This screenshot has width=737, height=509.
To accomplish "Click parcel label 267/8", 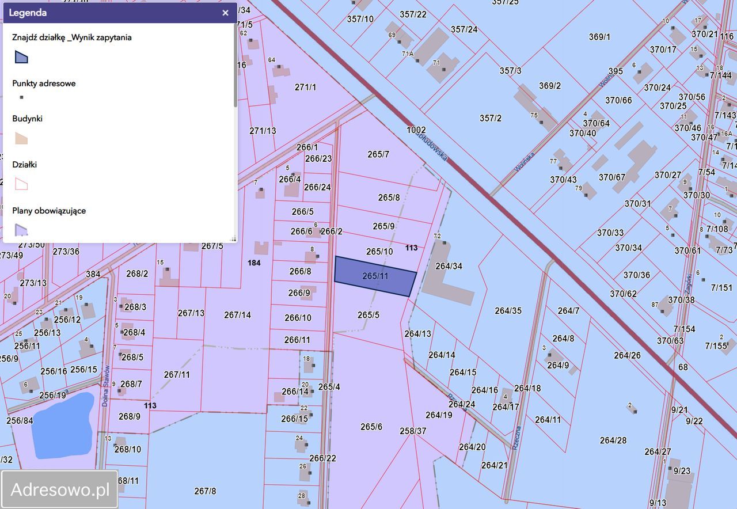I will pyautogui.click(x=205, y=491).
